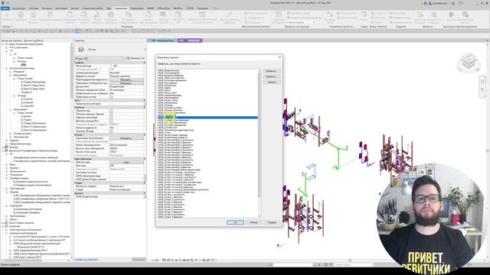Launch Dynamo from the ribbon

pyautogui.click(x=451, y=15)
